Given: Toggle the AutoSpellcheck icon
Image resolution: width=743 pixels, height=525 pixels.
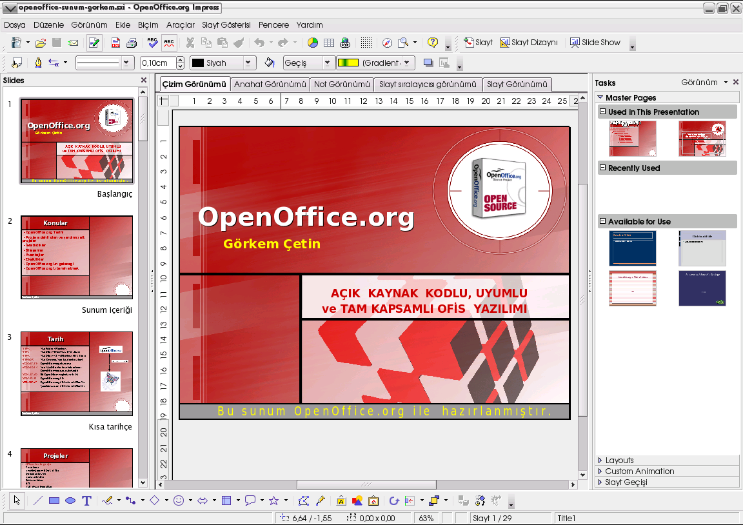Looking at the screenshot, I should pyautogui.click(x=169, y=43).
